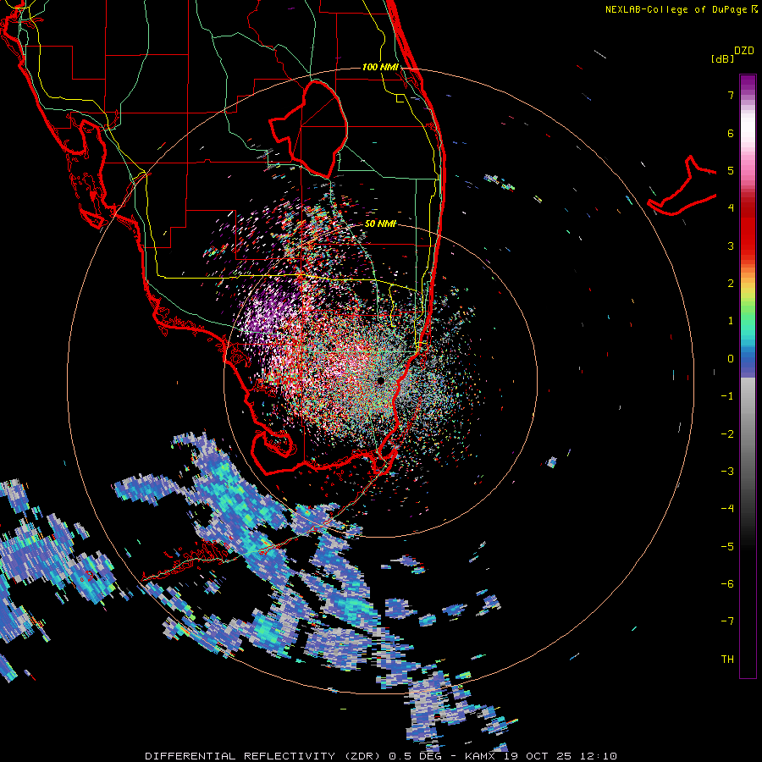762x762 pixels.
Task: Click the 7 value on the color scale
Action: [731, 95]
